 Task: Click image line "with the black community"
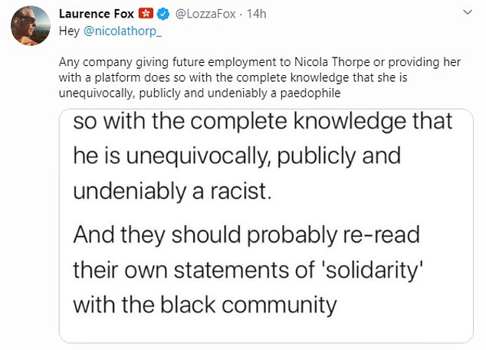point(205,305)
